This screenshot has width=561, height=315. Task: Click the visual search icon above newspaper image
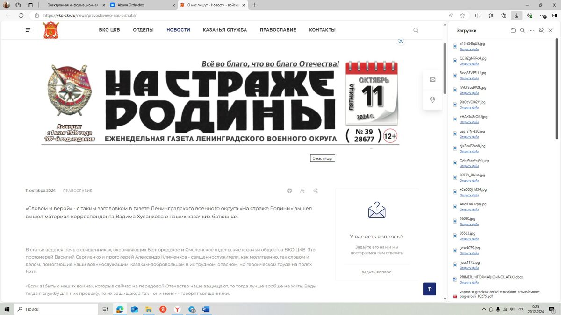point(401,41)
